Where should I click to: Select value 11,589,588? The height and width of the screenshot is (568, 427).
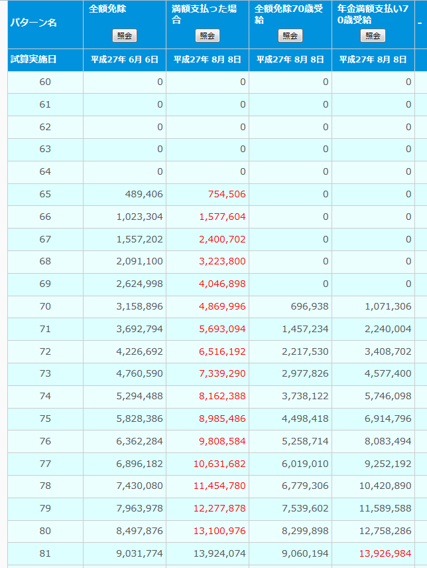tap(385, 508)
